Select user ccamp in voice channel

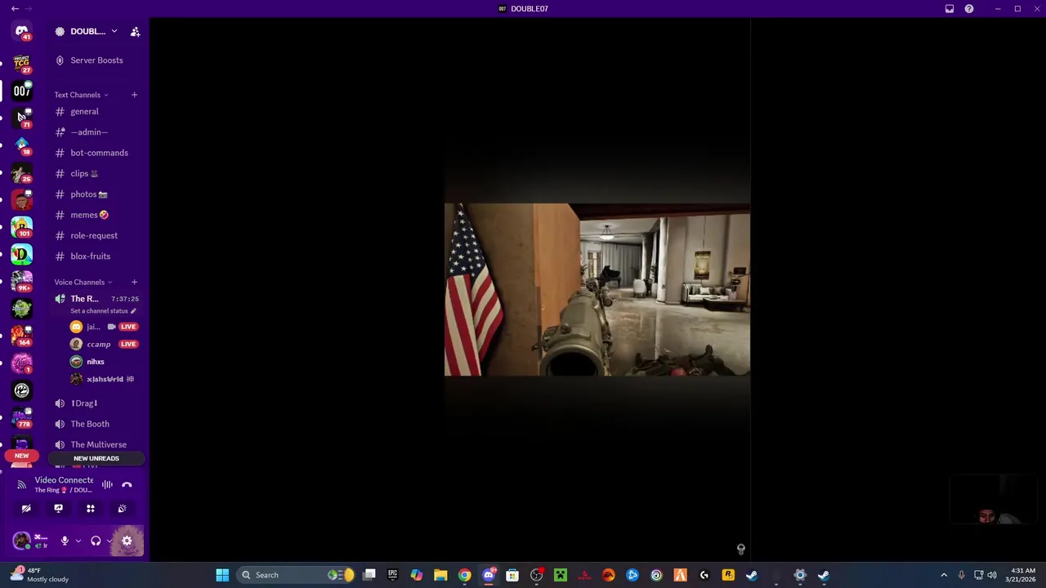coord(98,345)
